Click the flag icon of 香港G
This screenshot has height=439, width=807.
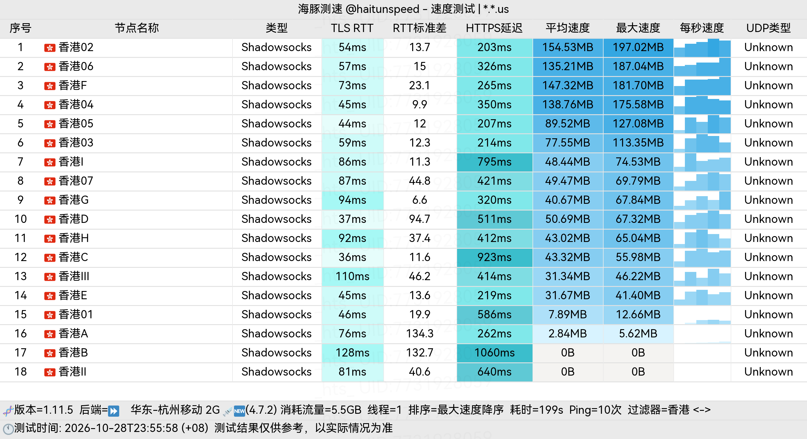[50, 201]
